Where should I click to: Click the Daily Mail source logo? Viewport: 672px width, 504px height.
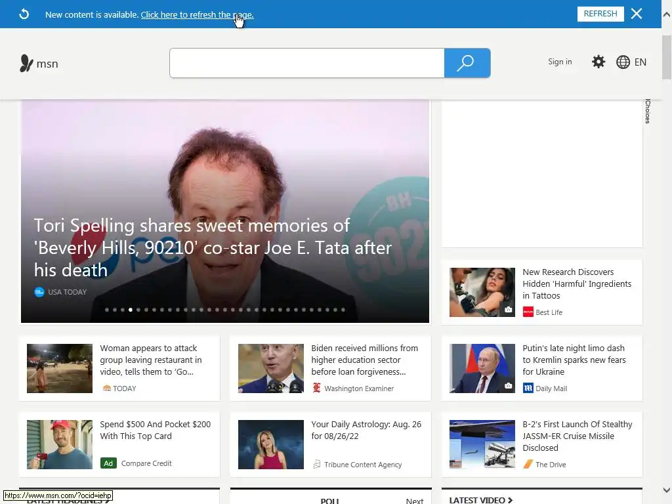tap(528, 388)
